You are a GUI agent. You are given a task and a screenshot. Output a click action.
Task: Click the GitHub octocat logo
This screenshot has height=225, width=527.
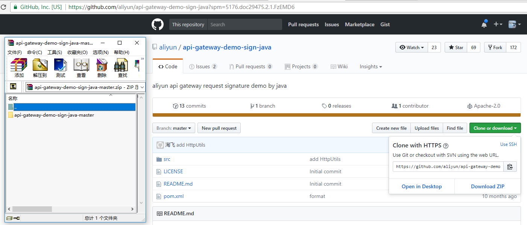click(x=158, y=24)
